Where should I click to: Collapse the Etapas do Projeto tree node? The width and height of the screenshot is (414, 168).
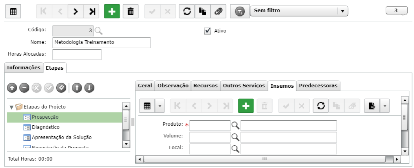coord(11,107)
